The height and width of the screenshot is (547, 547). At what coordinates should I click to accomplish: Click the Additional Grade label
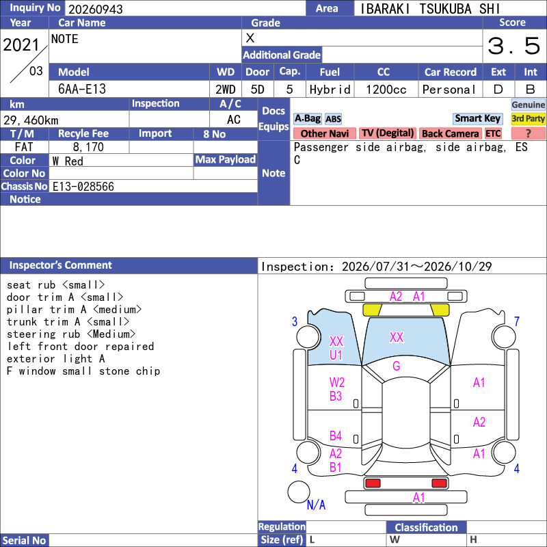(282, 55)
